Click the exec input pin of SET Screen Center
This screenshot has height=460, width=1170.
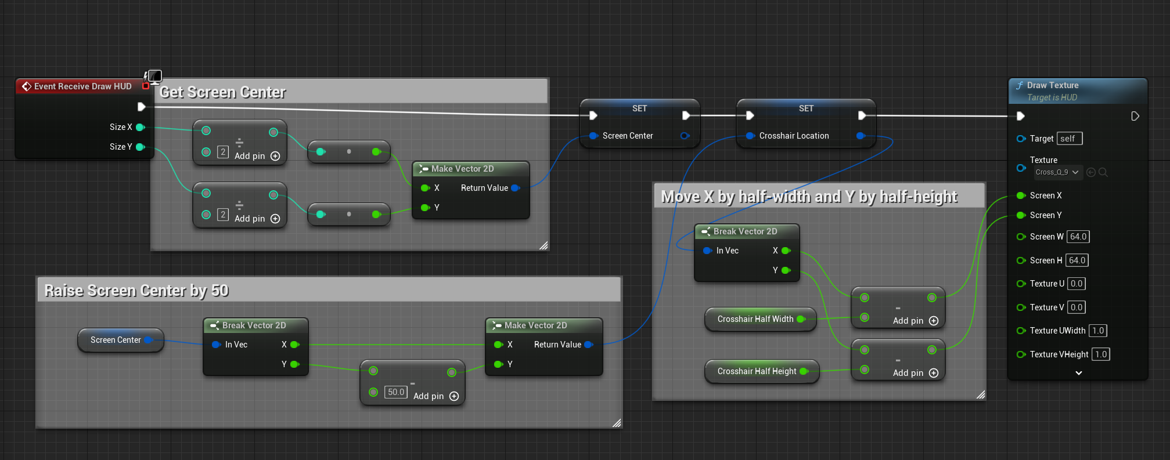click(x=593, y=115)
